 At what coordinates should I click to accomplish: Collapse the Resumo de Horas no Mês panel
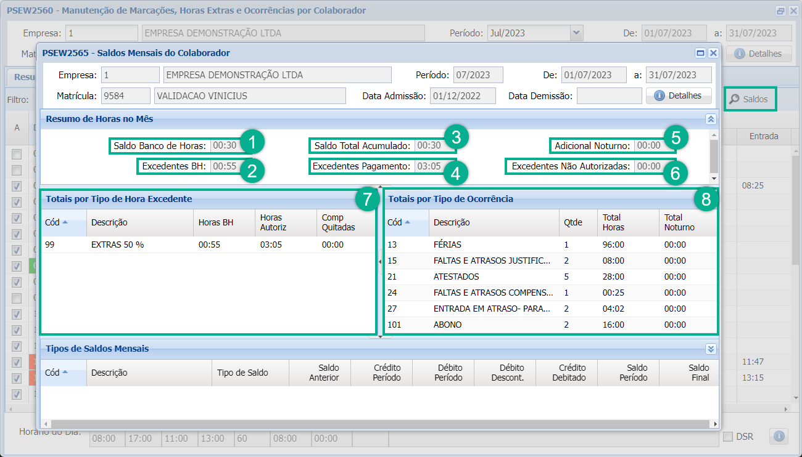tap(711, 119)
